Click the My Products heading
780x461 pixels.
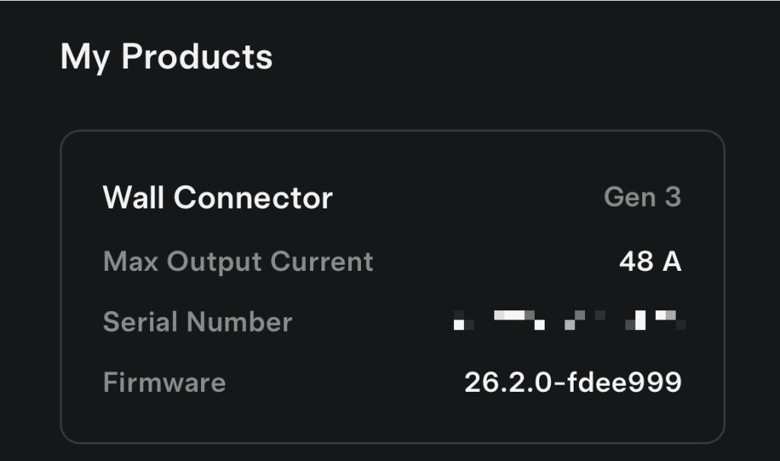point(166,58)
